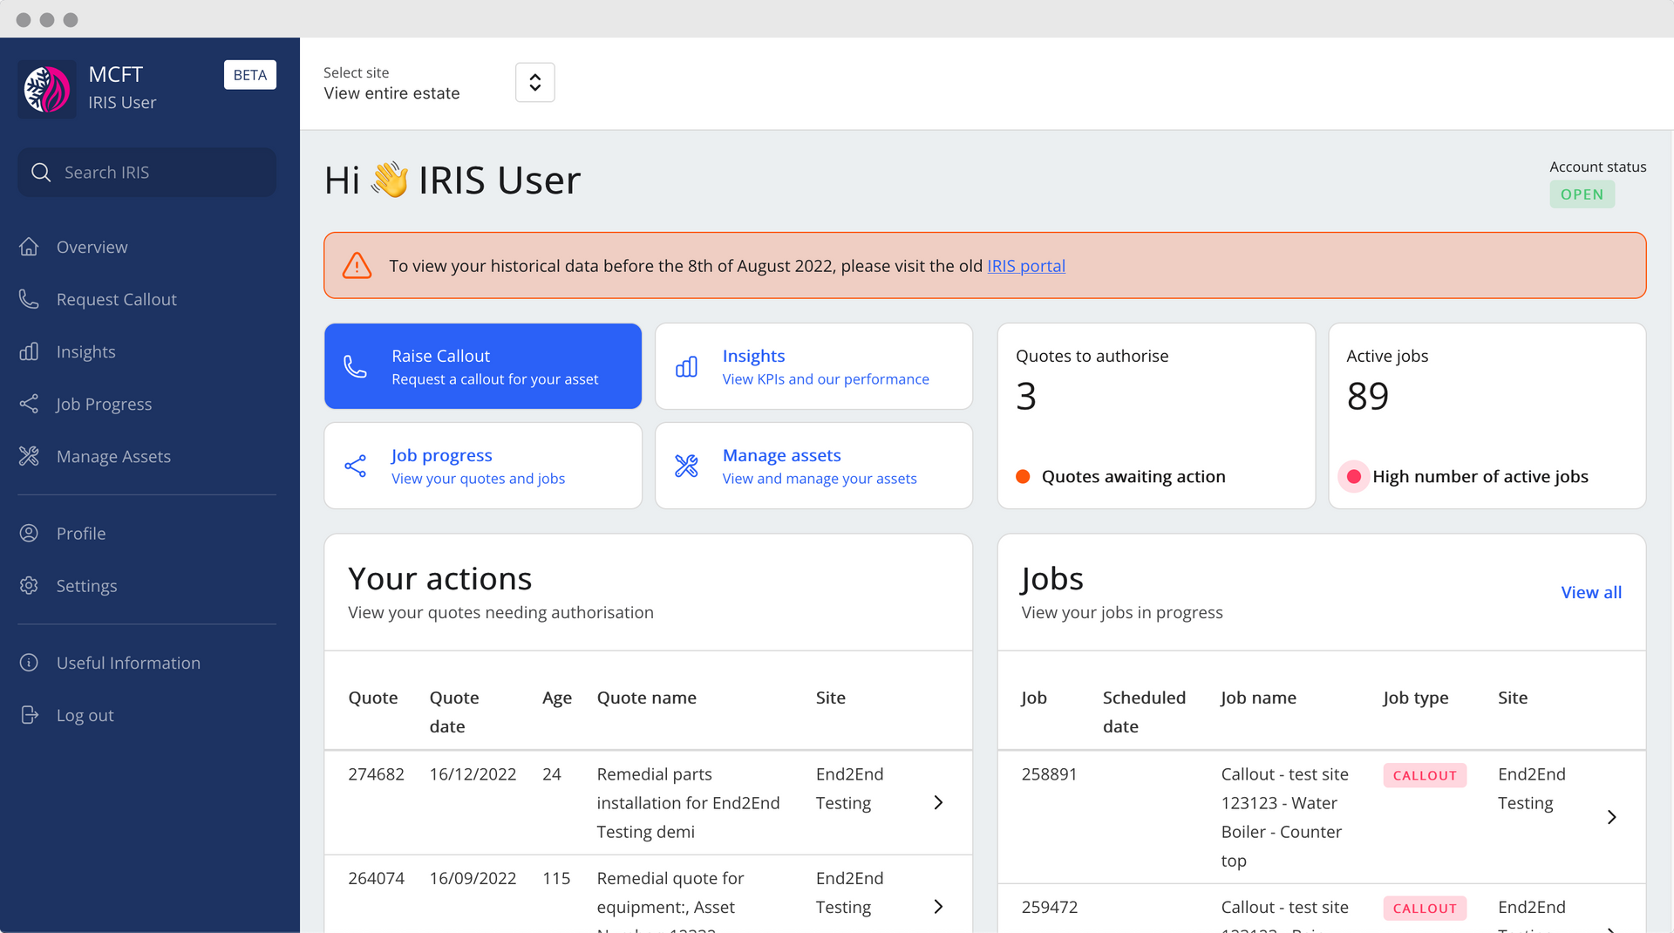This screenshot has width=1674, height=933.
Task: Click the bar chart icon on Insights card
Action: (686, 366)
